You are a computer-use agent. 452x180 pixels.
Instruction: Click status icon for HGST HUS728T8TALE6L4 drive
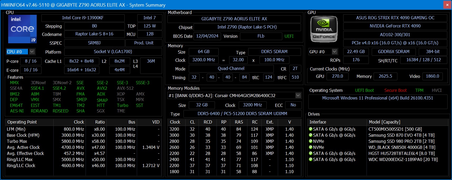pos(311,153)
